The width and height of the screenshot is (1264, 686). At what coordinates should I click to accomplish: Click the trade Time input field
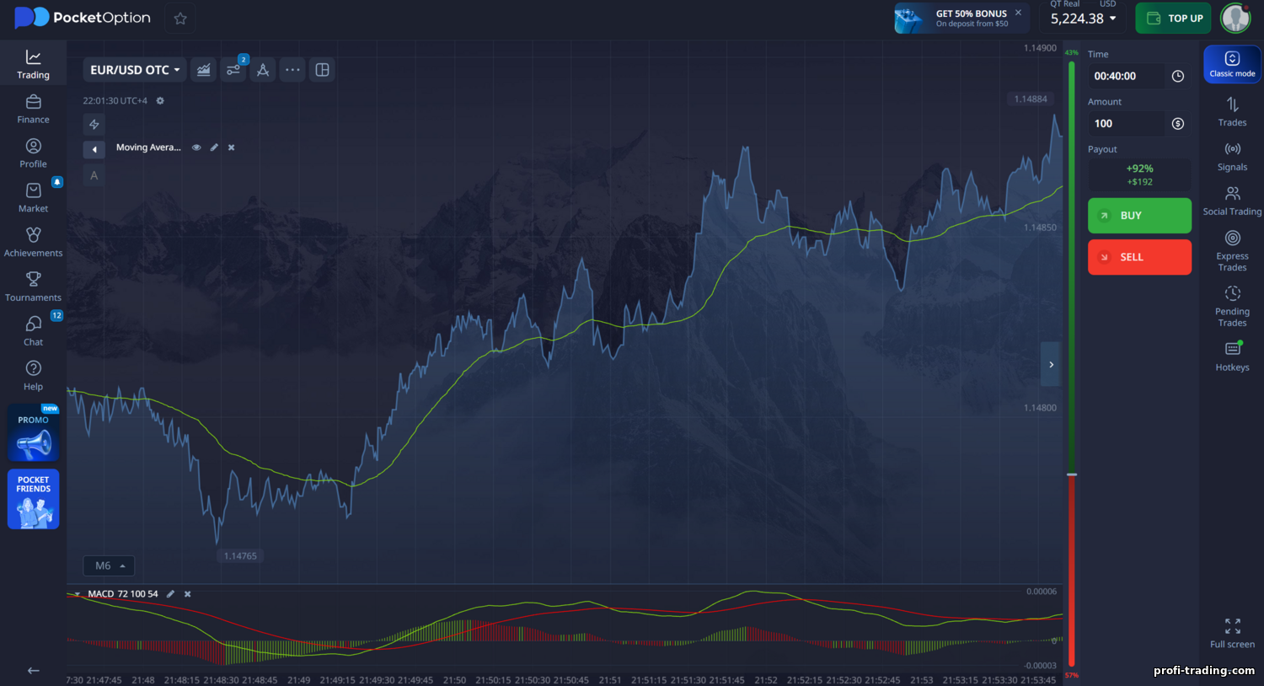[1126, 76]
